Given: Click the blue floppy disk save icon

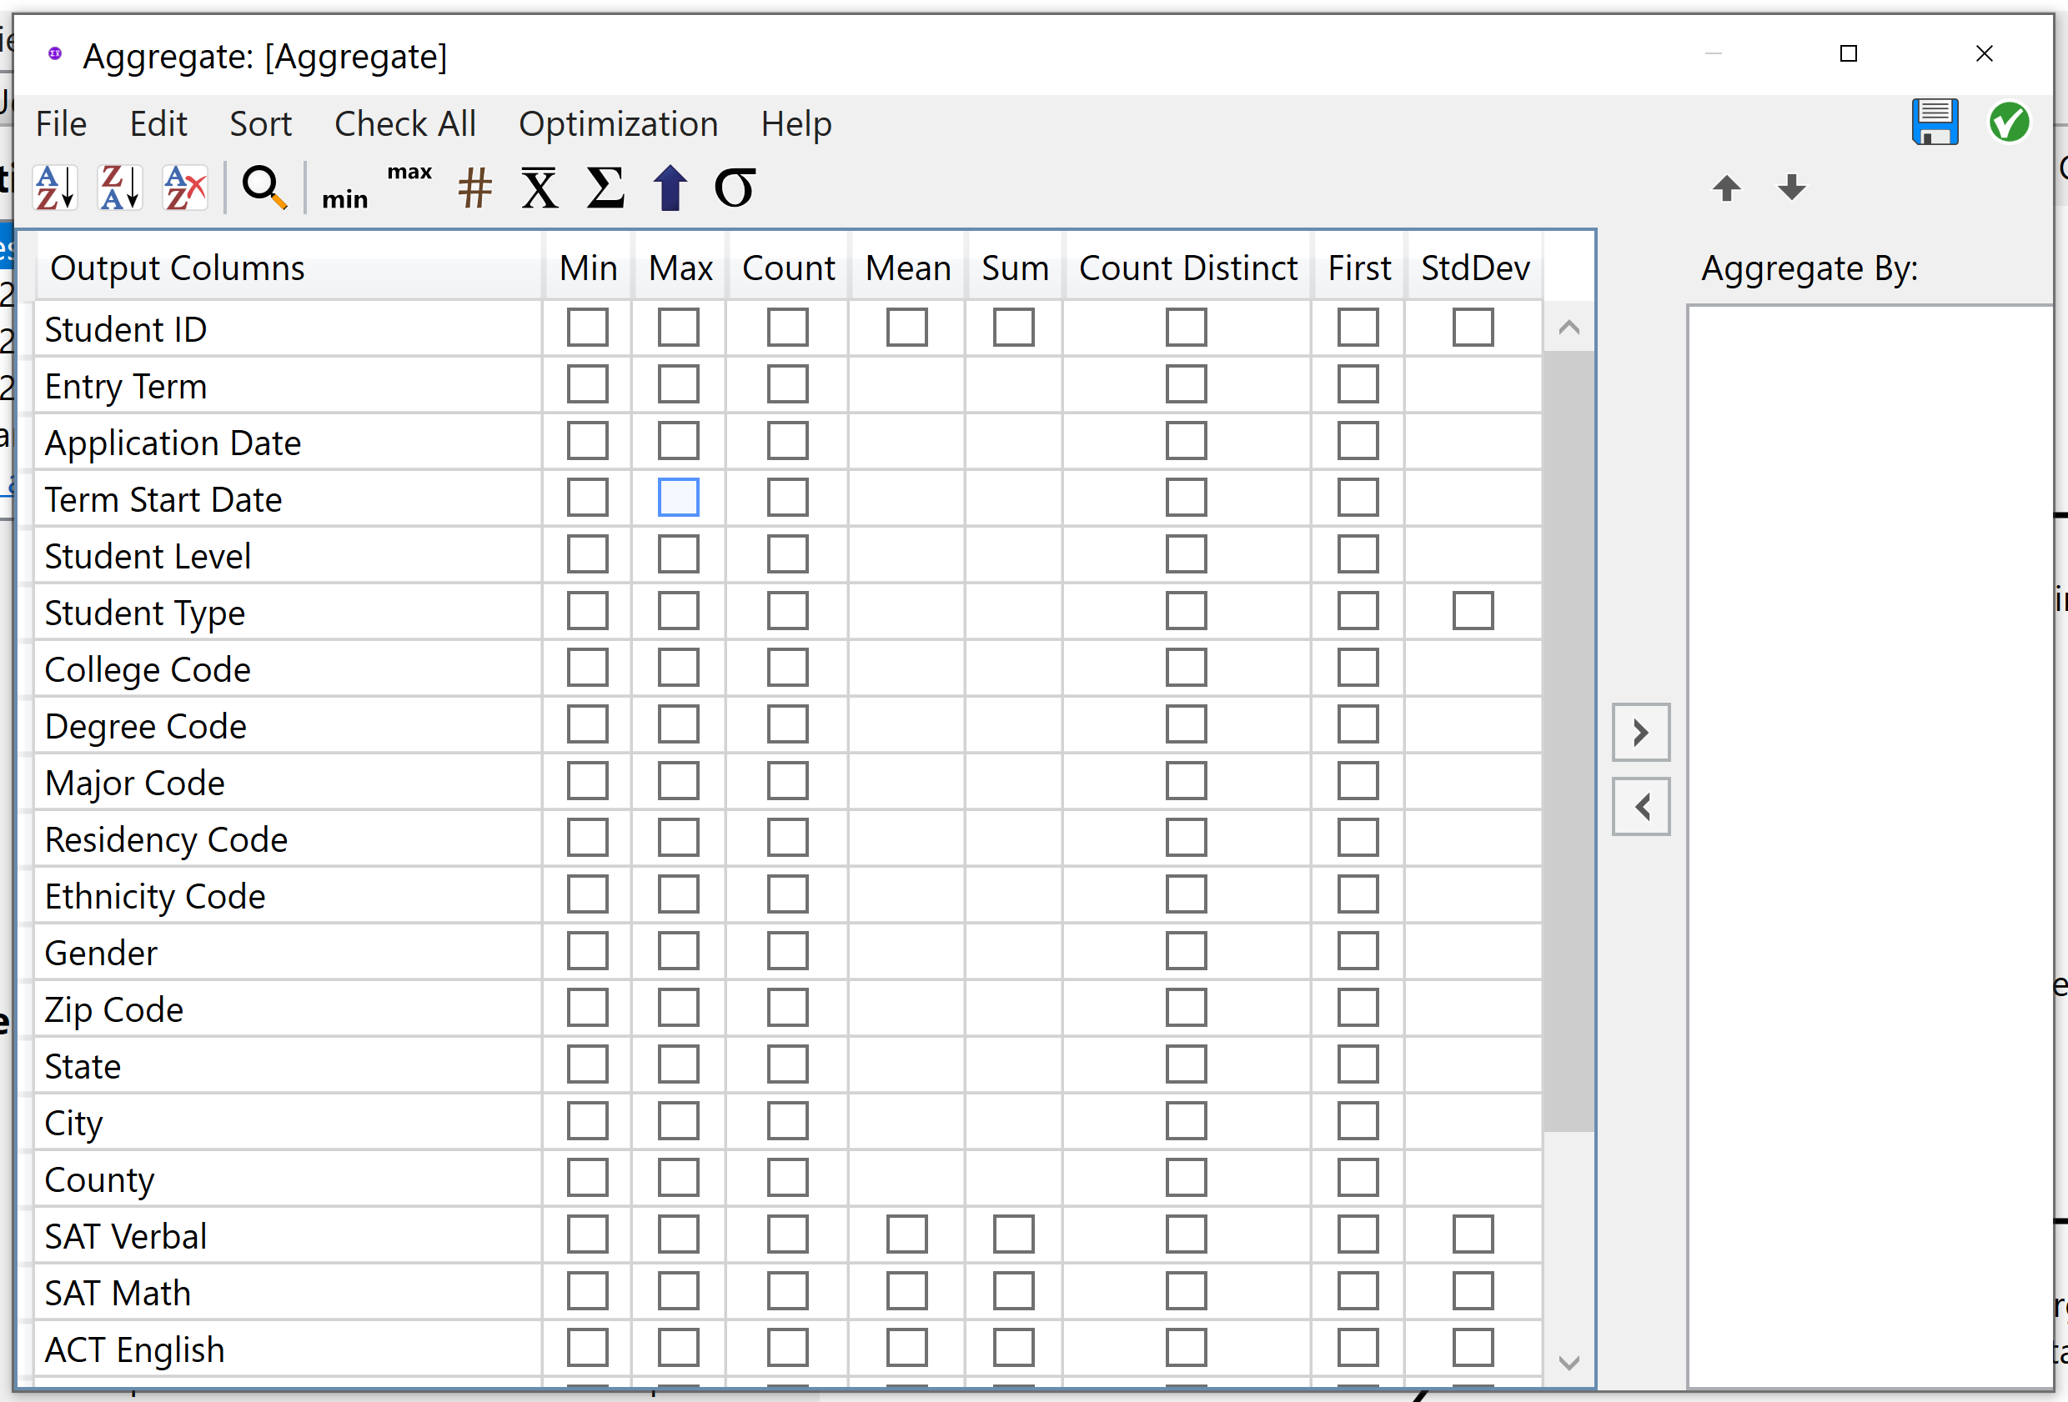Looking at the screenshot, I should pyautogui.click(x=1935, y=122).
